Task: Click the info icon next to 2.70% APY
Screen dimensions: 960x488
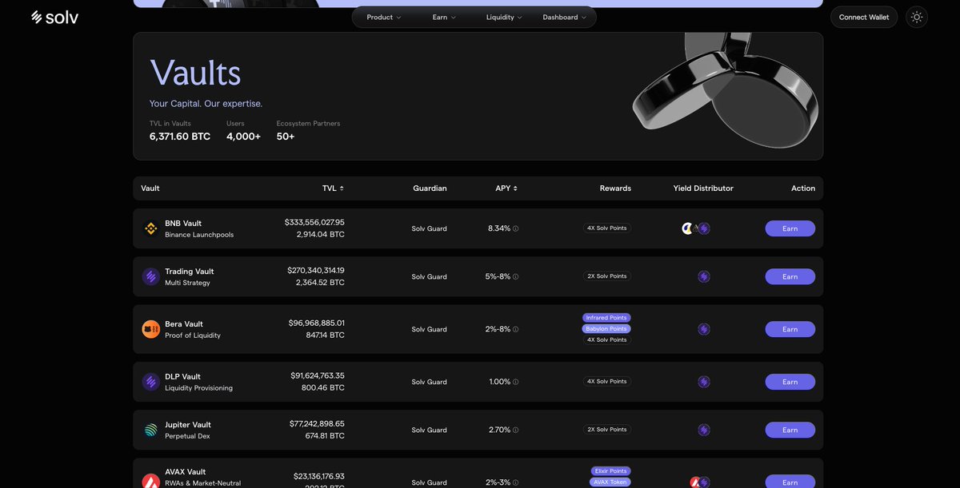Action: tap(515, 430)
